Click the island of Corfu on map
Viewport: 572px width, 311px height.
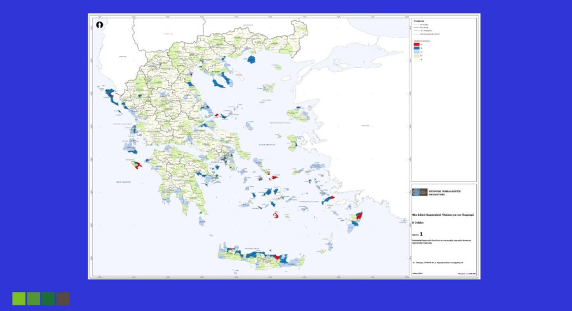tap(112, 97)
